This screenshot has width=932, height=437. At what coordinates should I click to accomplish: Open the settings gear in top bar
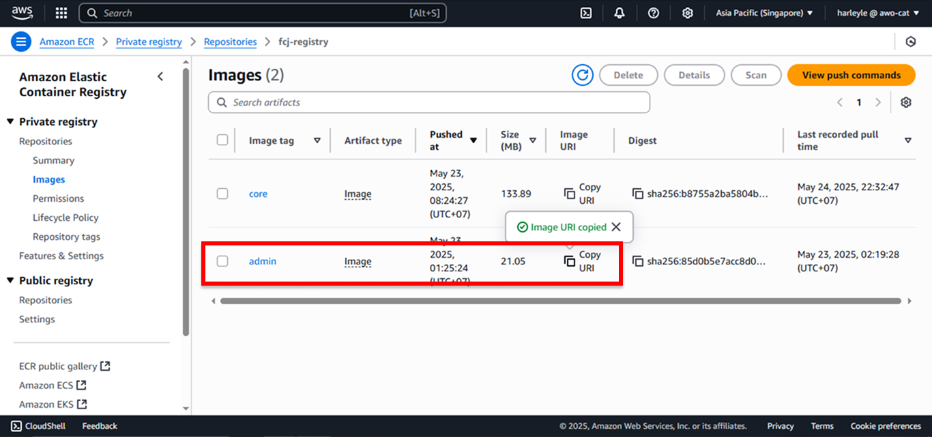pos(688,13)
